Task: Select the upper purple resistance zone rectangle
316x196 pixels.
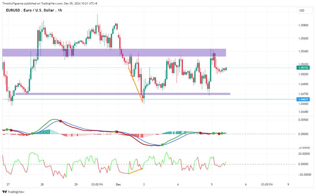Action: coord(114,52)
